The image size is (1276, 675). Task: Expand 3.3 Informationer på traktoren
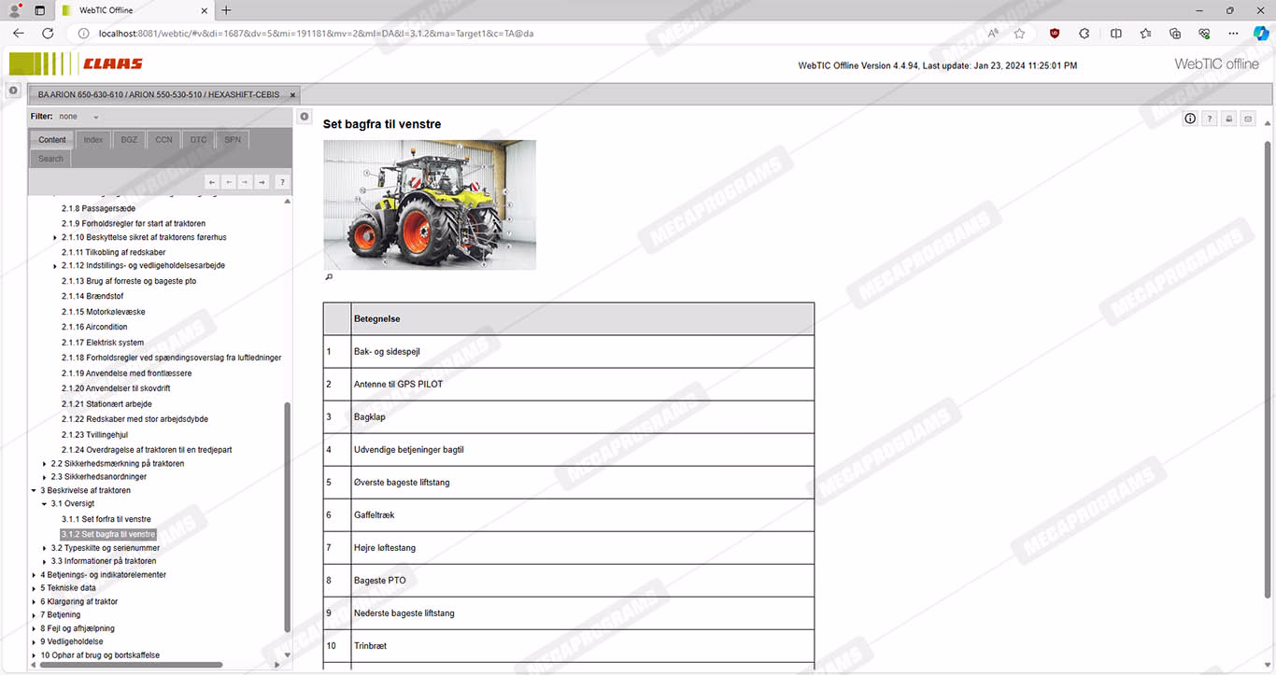click(45, 561)
